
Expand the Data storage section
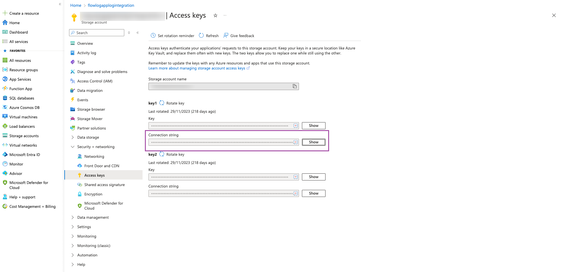tap(88, 137)
